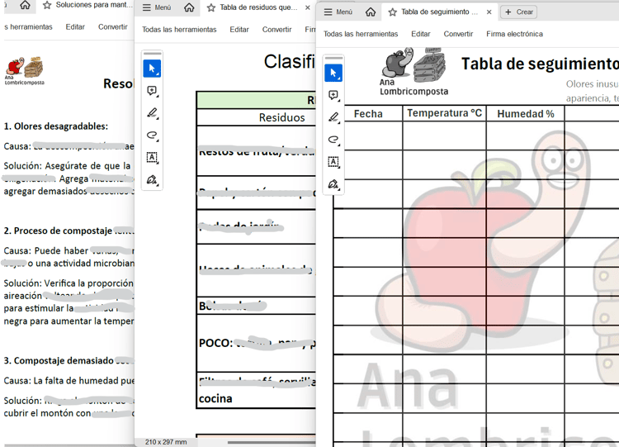Click the 1. Olores desagradables heading

tap(55, 126)
